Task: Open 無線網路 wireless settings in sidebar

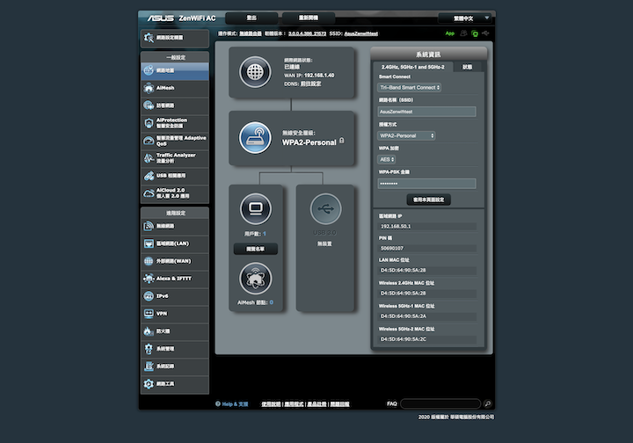Action: tap(175, 227)
